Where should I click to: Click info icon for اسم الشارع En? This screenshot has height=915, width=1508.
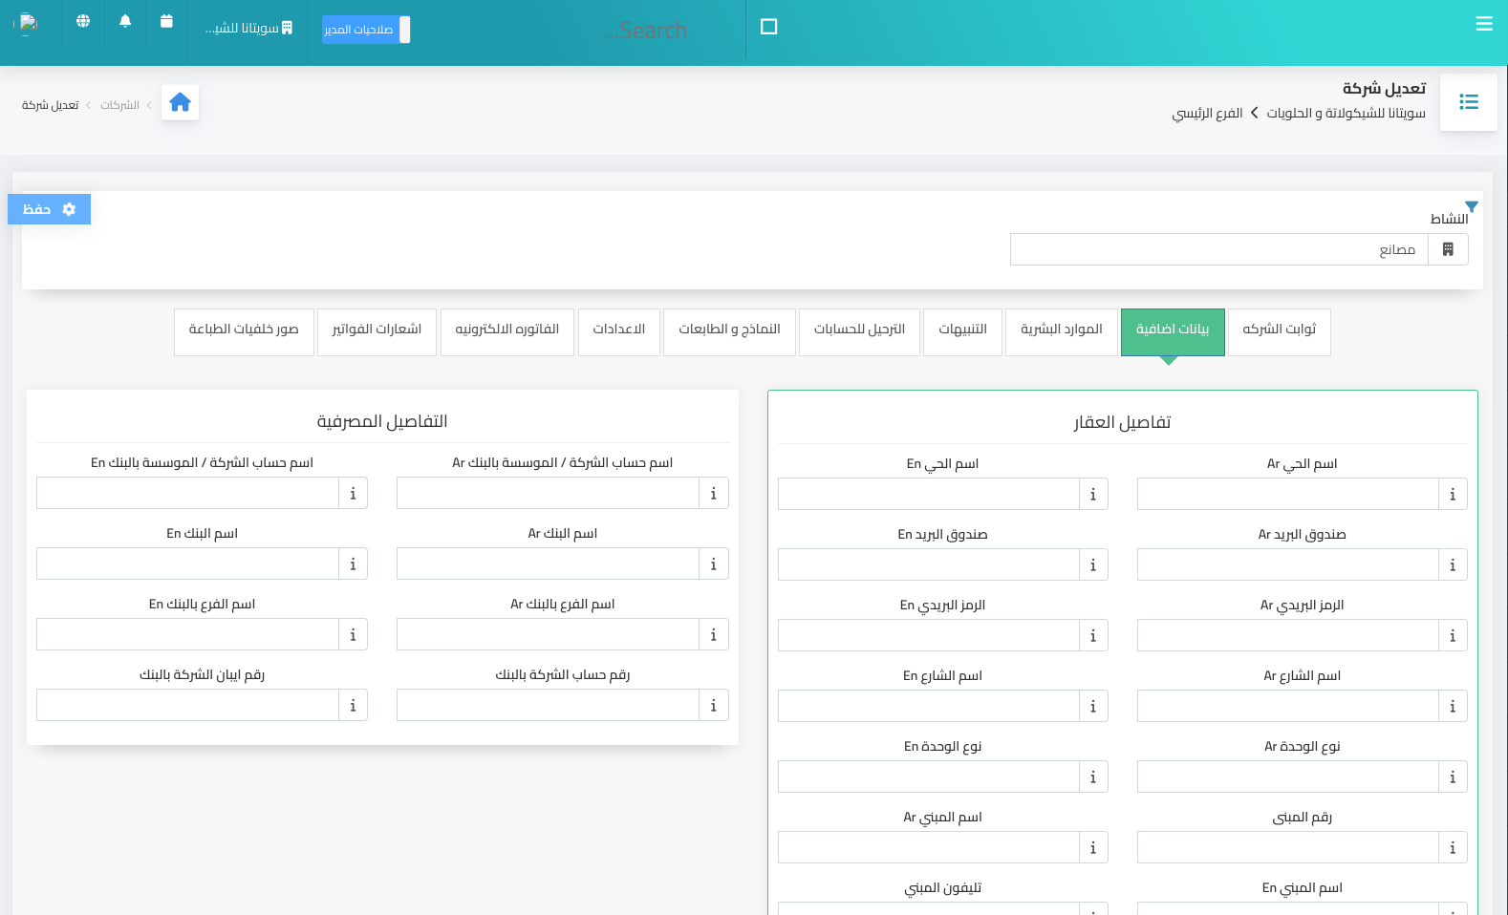click(x=1093, y=706)
